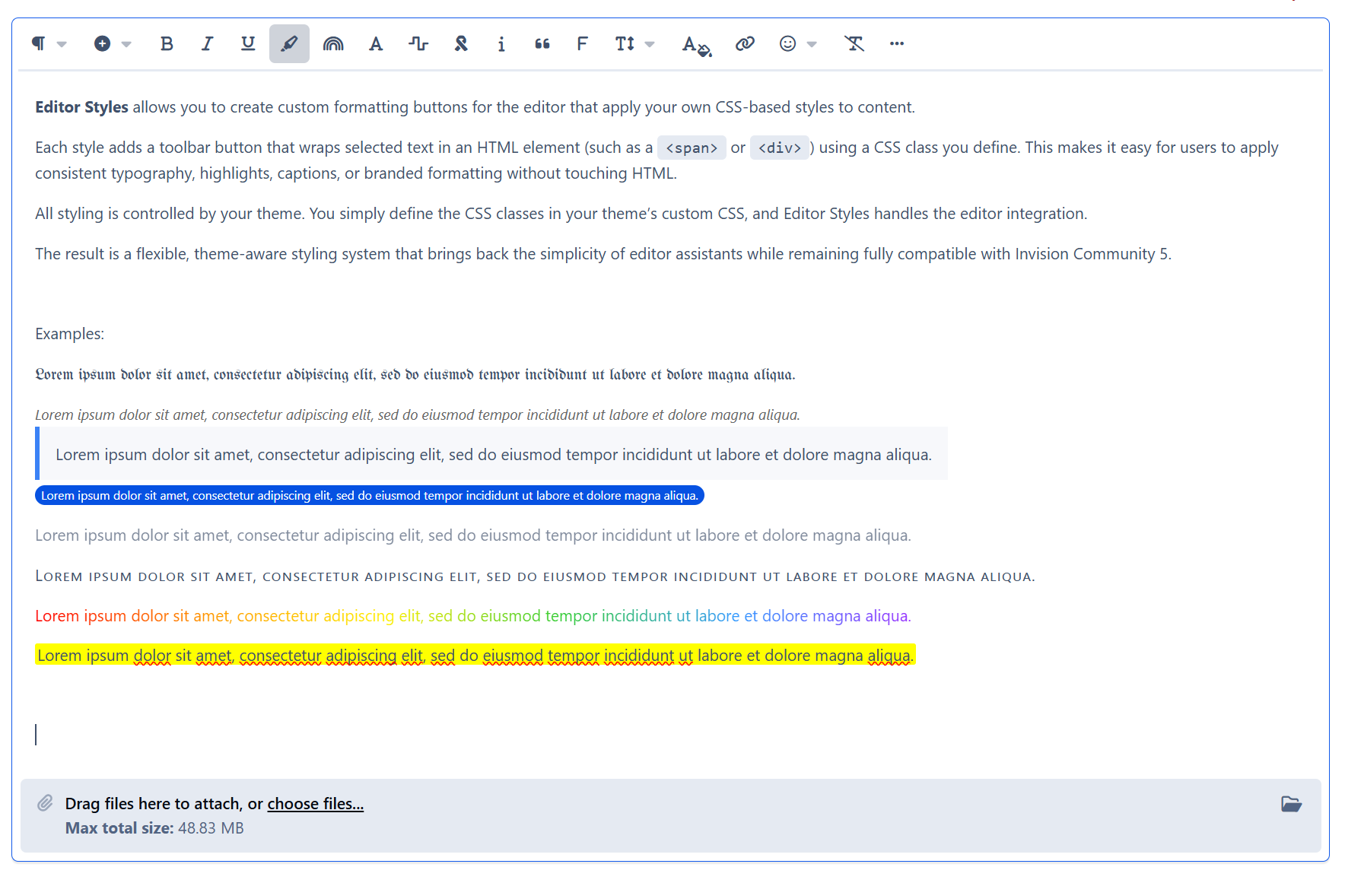Insert a quote block
1345x883 pixels.
[x=542, y=44]
